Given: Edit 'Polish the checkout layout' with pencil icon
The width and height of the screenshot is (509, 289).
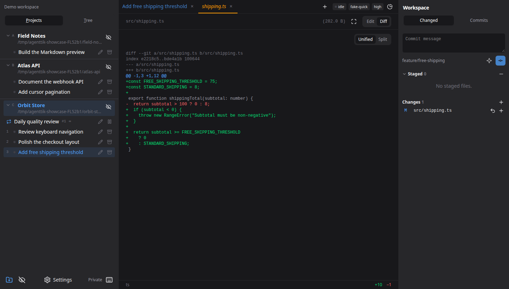Looking at the screenshot, I should coord(100,142).
